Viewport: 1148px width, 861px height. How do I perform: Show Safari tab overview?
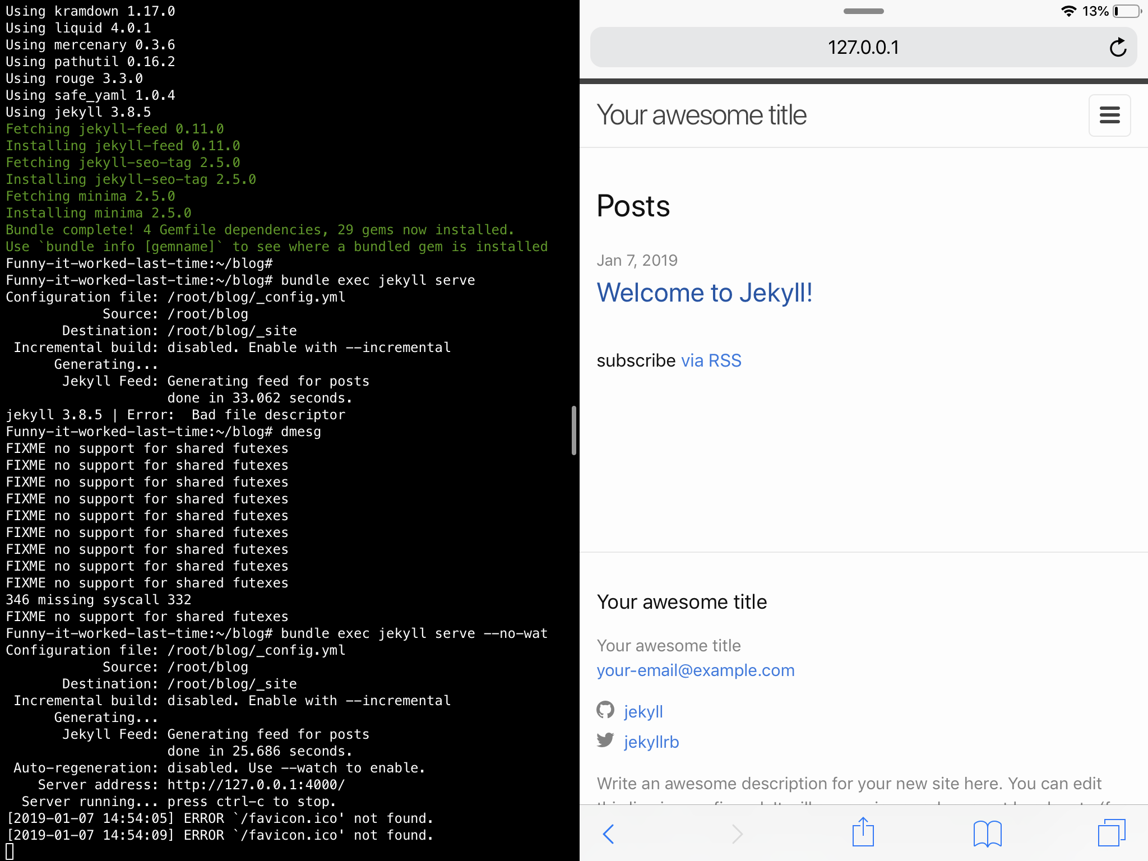(1112, 832)
